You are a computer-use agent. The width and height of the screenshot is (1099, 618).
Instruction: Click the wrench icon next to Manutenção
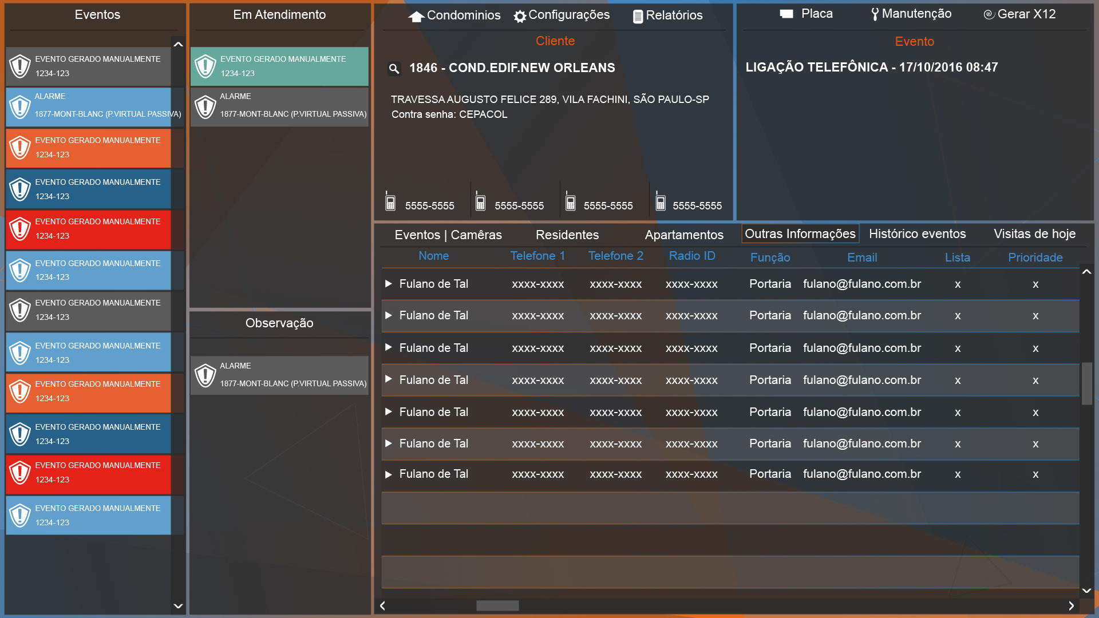pos(875,14)
